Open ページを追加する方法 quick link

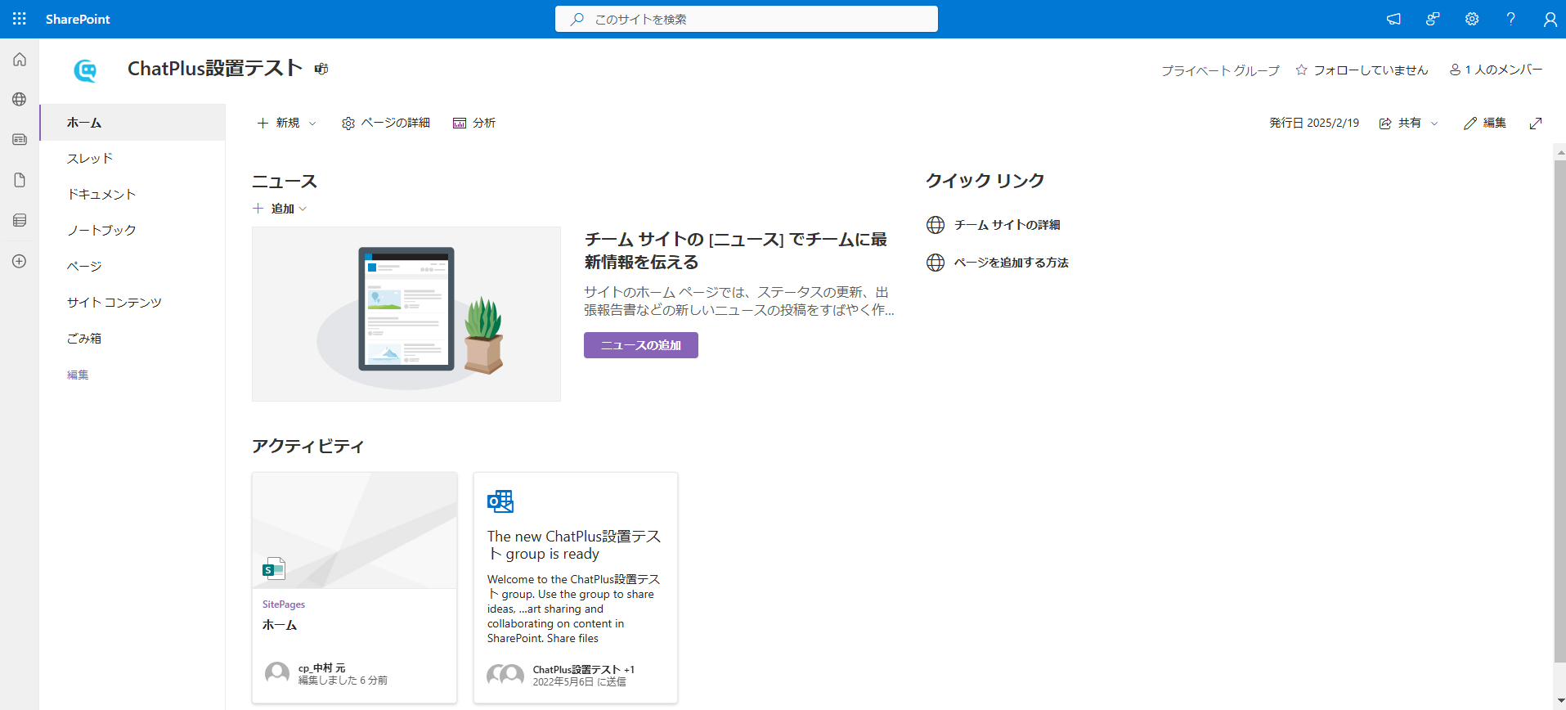(x=1011, y=263)
